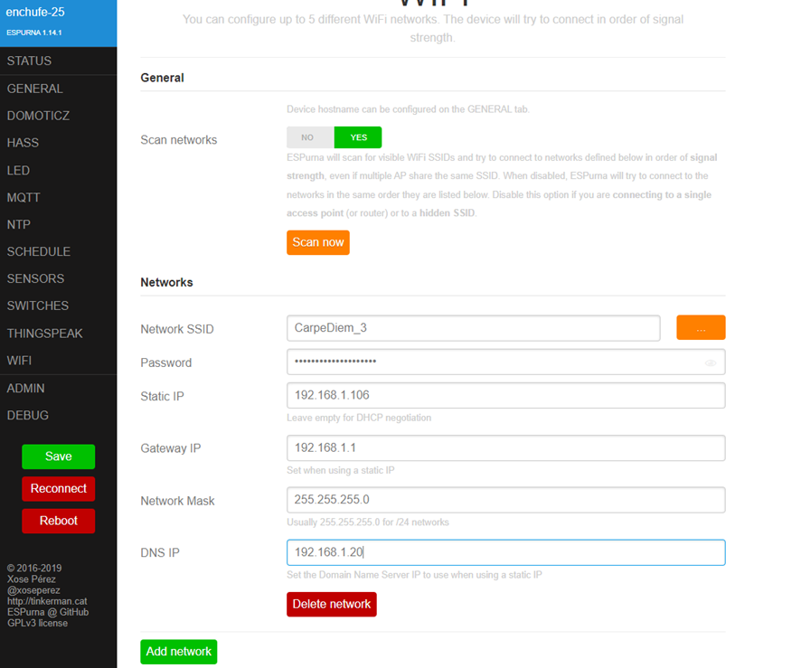This screenshot has height=668, width=801.
Task: Open the tinkerman.cat website link
Action: [x=46, y=601]
